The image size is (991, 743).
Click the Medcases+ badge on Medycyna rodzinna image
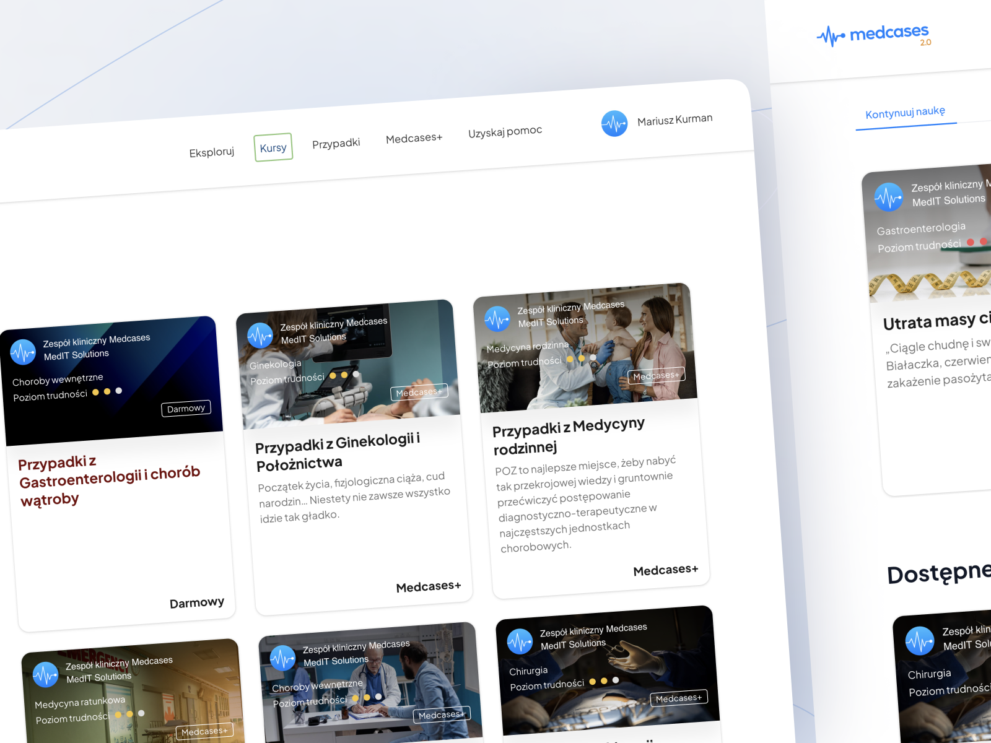[657, 376]
